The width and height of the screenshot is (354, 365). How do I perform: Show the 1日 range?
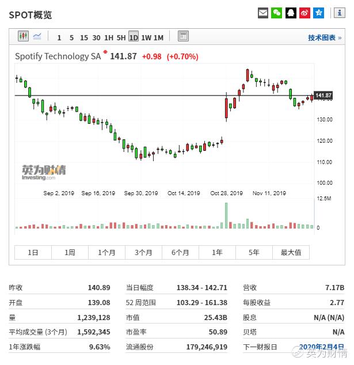tap(33, 252)
